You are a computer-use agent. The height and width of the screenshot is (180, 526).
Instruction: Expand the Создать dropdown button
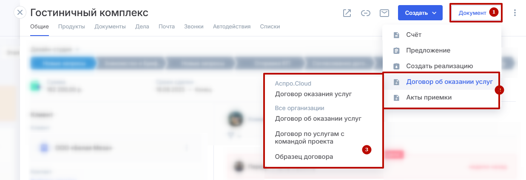coord(420,13)
